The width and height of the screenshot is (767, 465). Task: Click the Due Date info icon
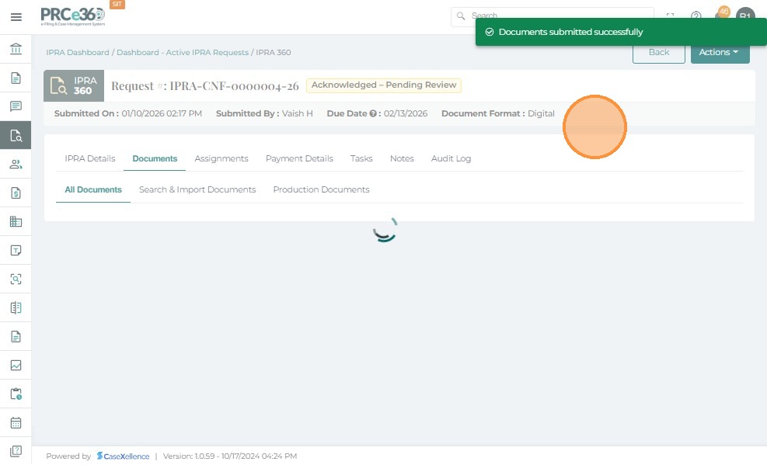pos(373,114)
